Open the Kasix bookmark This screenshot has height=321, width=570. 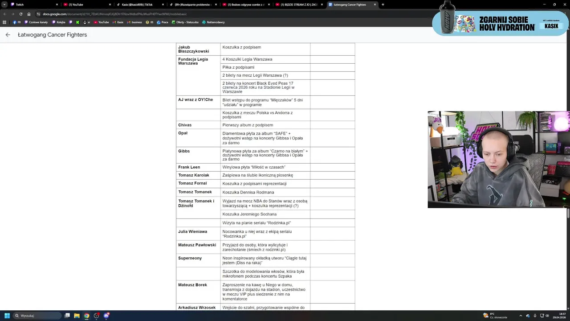tap(118, 22)
